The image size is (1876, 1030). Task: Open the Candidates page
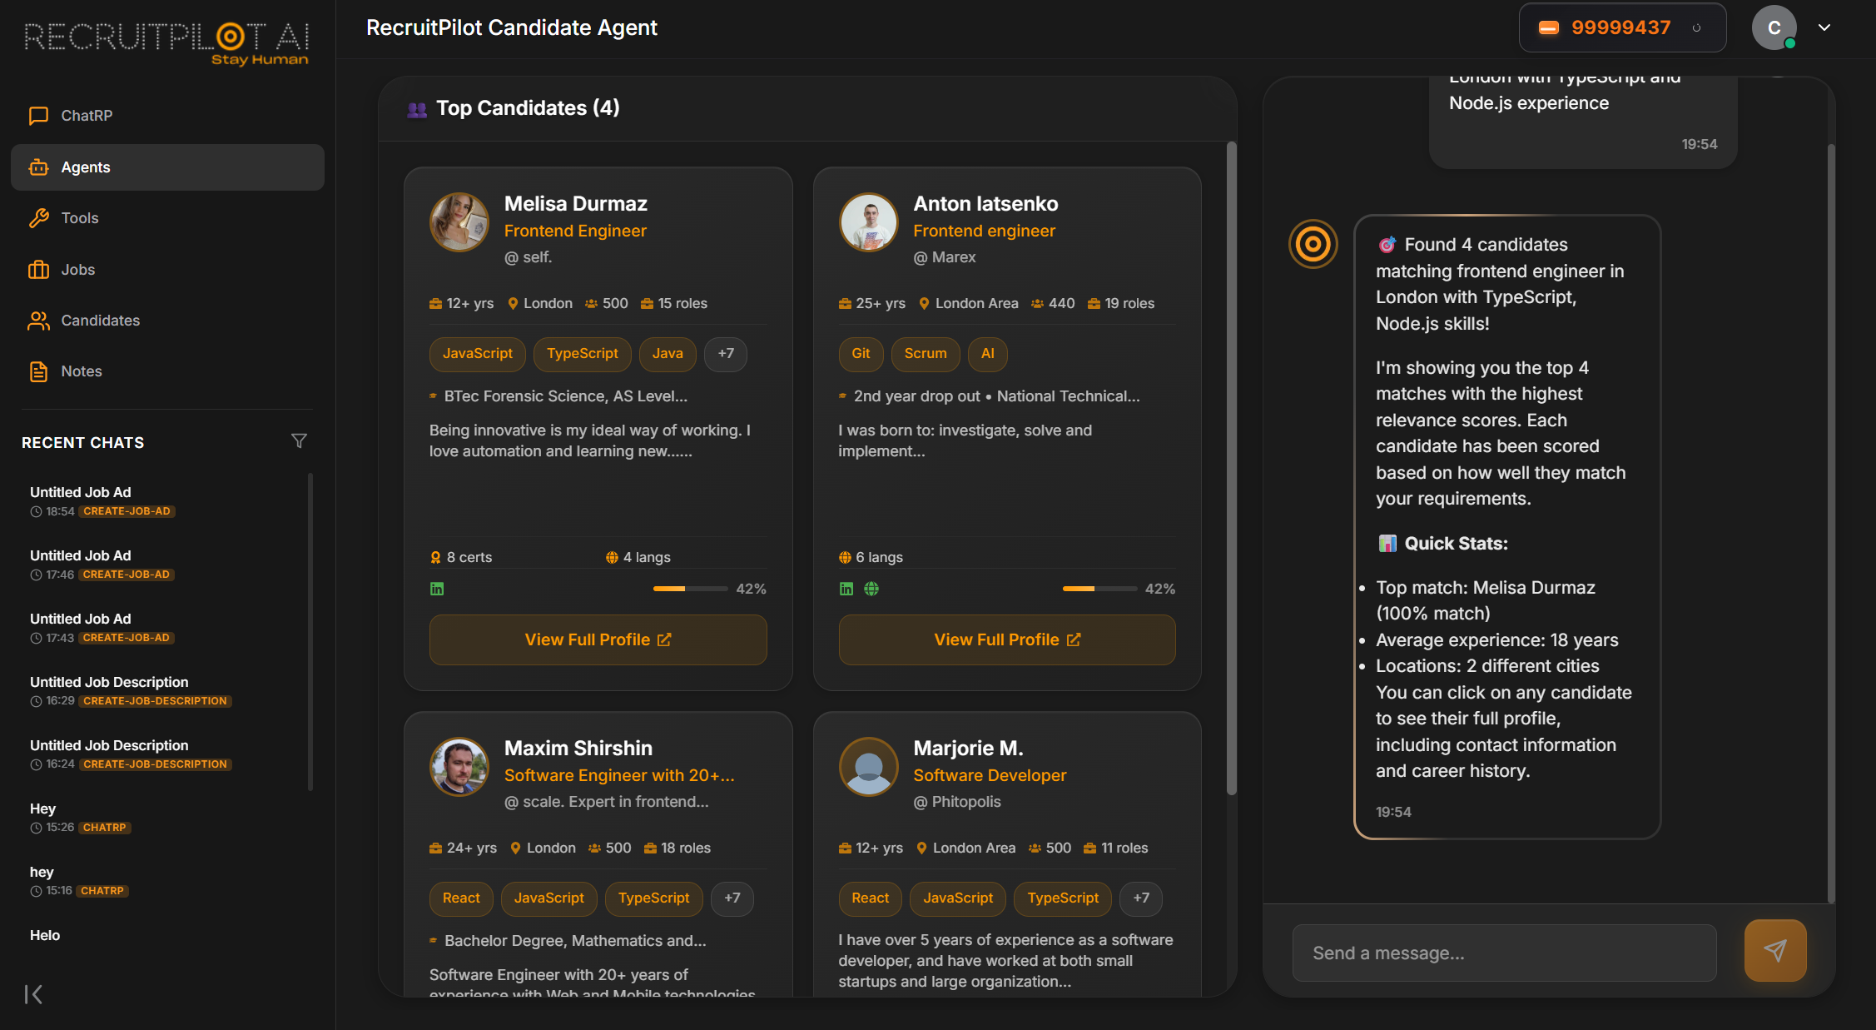pyautogui.click(x=167, y=321)
